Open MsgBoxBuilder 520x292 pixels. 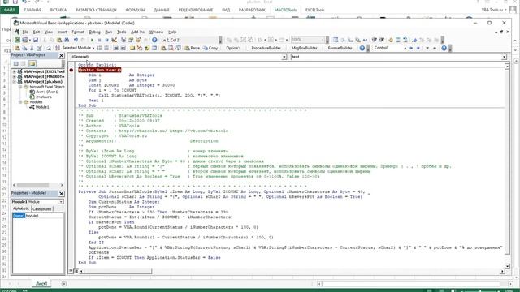point(305,49)
